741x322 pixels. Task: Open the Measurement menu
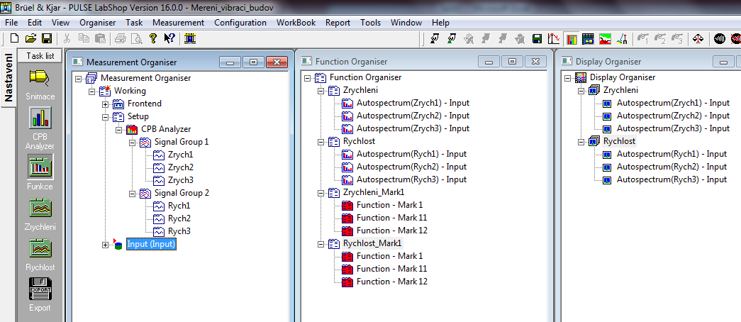click(178, 23)
